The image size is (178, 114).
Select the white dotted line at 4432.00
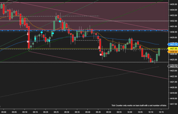pyautogui.click(x=84, y=21)
